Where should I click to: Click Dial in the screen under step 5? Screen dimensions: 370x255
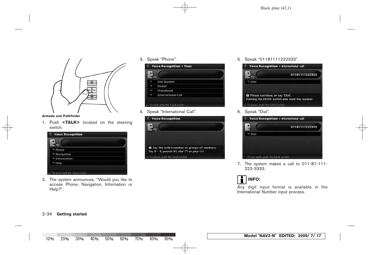283,82
